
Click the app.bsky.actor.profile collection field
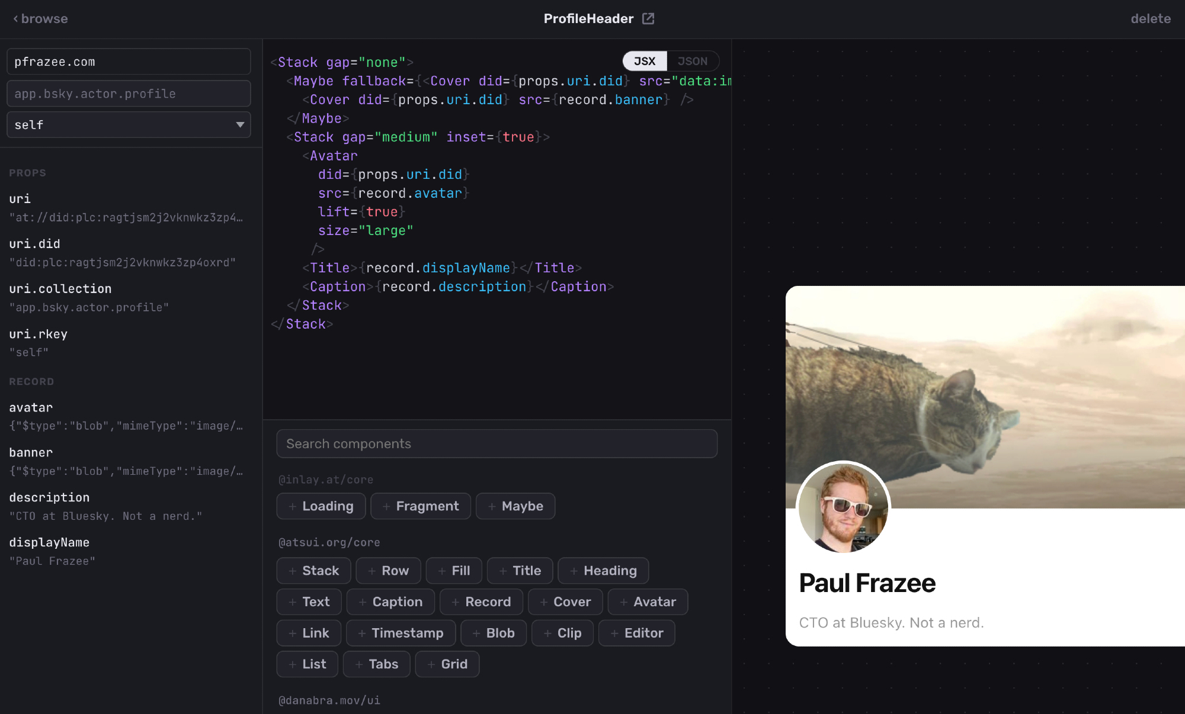pos(129,94)
